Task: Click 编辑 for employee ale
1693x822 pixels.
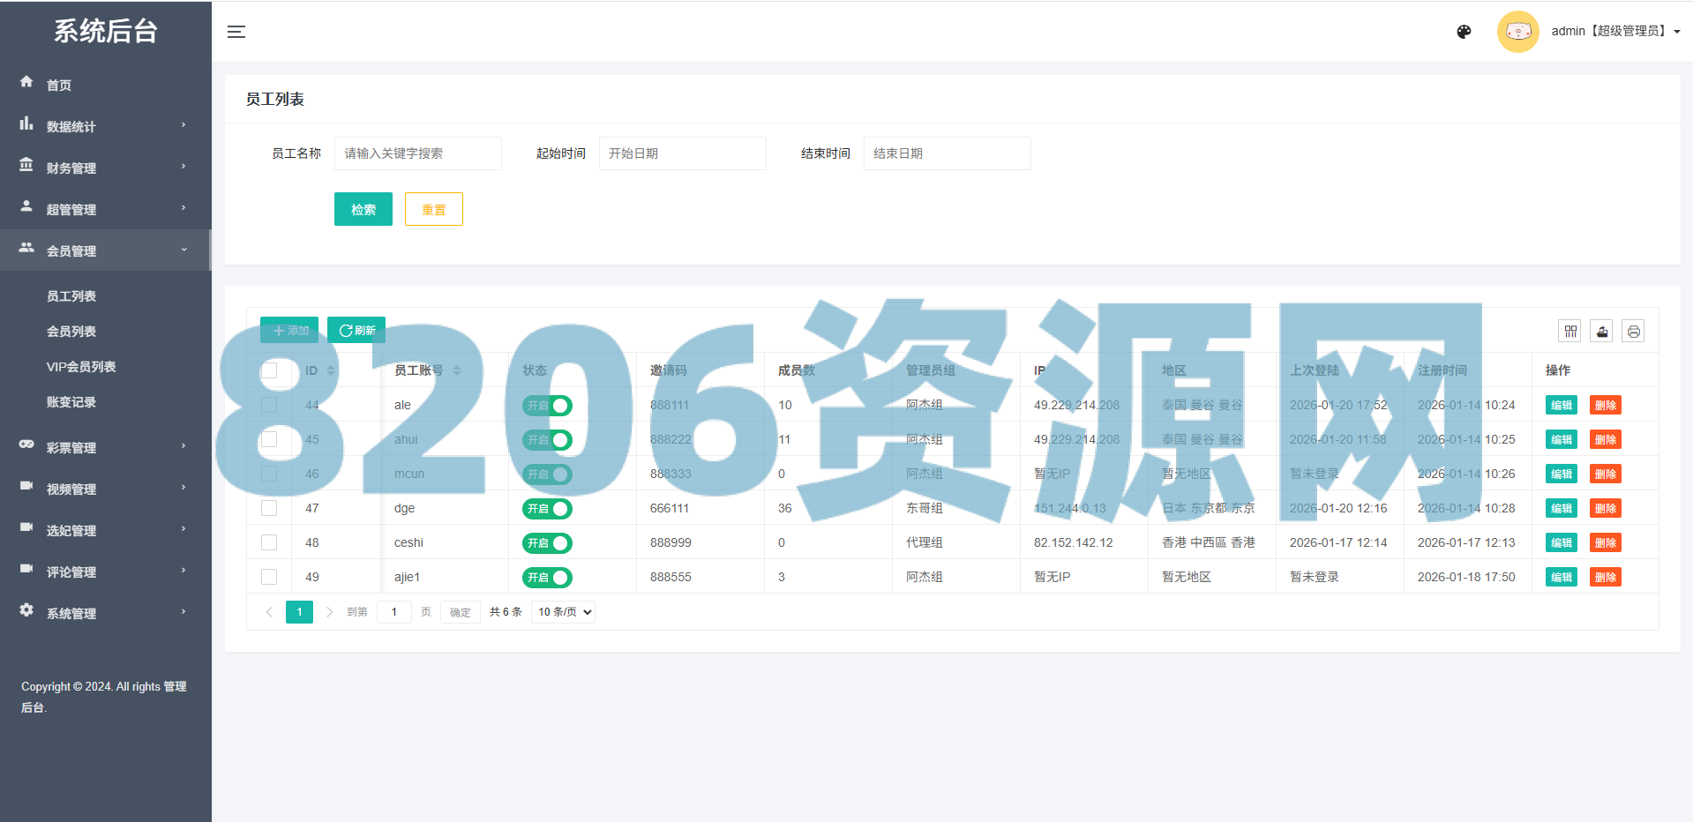Action: [1562, 406]
